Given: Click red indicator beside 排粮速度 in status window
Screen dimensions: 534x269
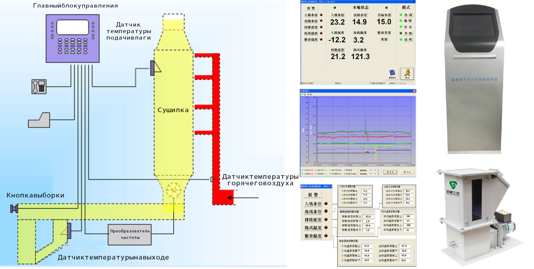Looking at the screenshot, I should pos(321,27).
